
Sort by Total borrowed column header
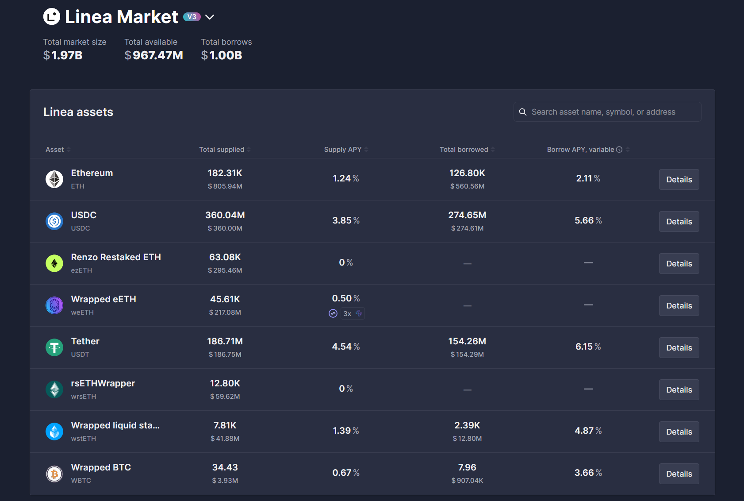tap(467, 150)
